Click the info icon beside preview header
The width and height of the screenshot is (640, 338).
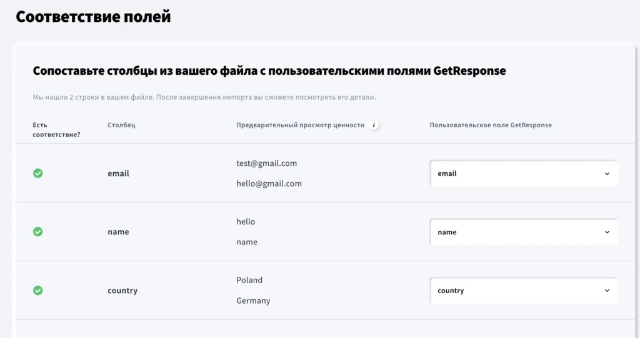pos(374,125)
